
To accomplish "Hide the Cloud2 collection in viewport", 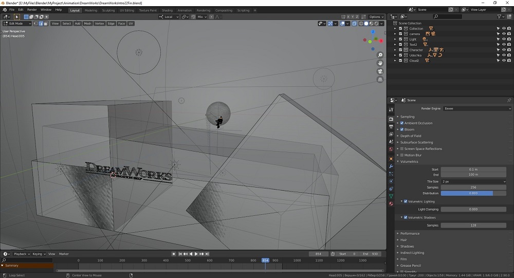I will (504, 61).
